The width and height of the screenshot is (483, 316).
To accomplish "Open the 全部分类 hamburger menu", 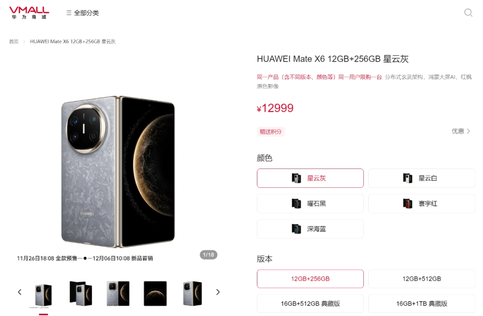I will pos(82,13).
